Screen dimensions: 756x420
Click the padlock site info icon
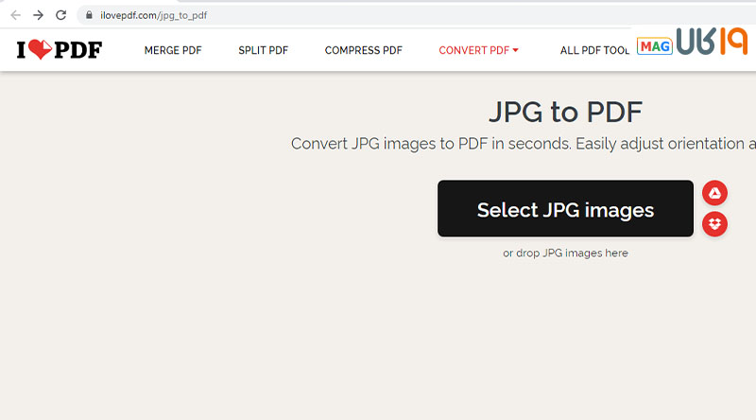pyautogui.click(x=89, y=15)
